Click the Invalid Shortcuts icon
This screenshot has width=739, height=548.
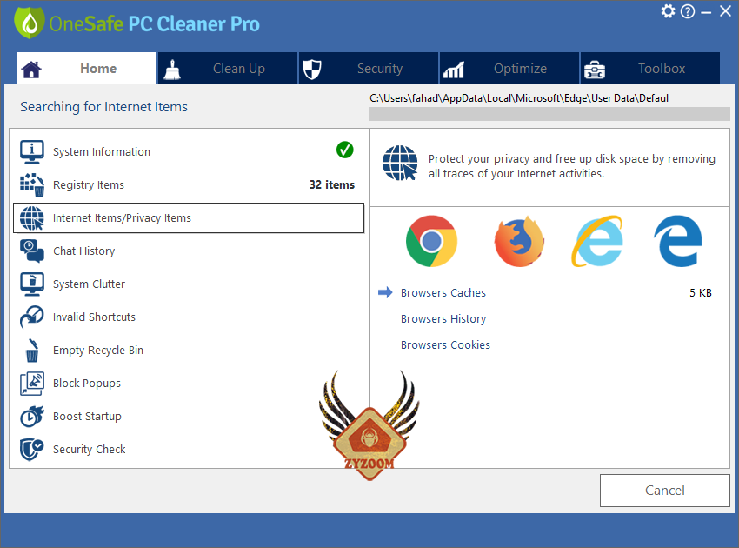32,317
